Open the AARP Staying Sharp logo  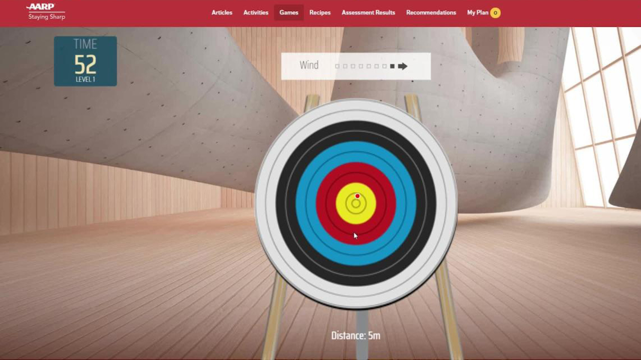coord(47,12)
